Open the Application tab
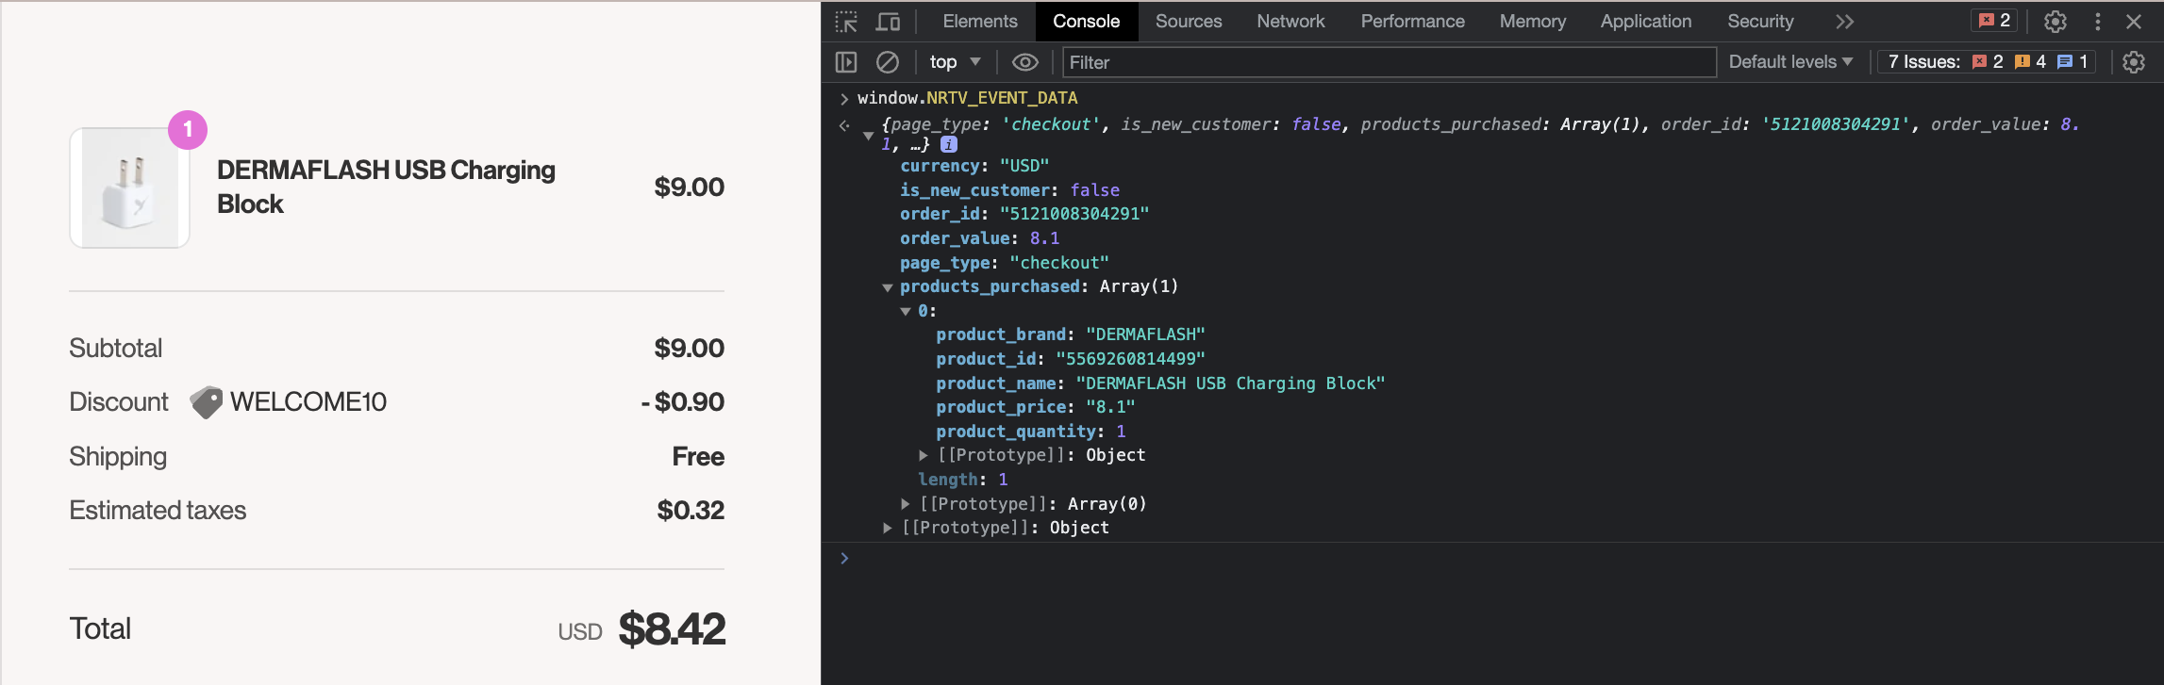This screenshot has height=685, width=2164. (x=1645, y=22)
